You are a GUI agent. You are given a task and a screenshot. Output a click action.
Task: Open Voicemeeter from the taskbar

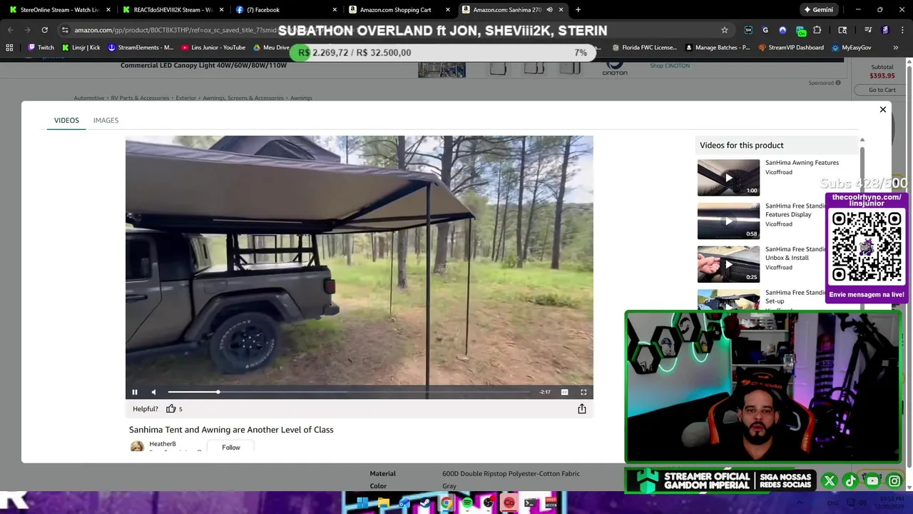coord(551,503)
